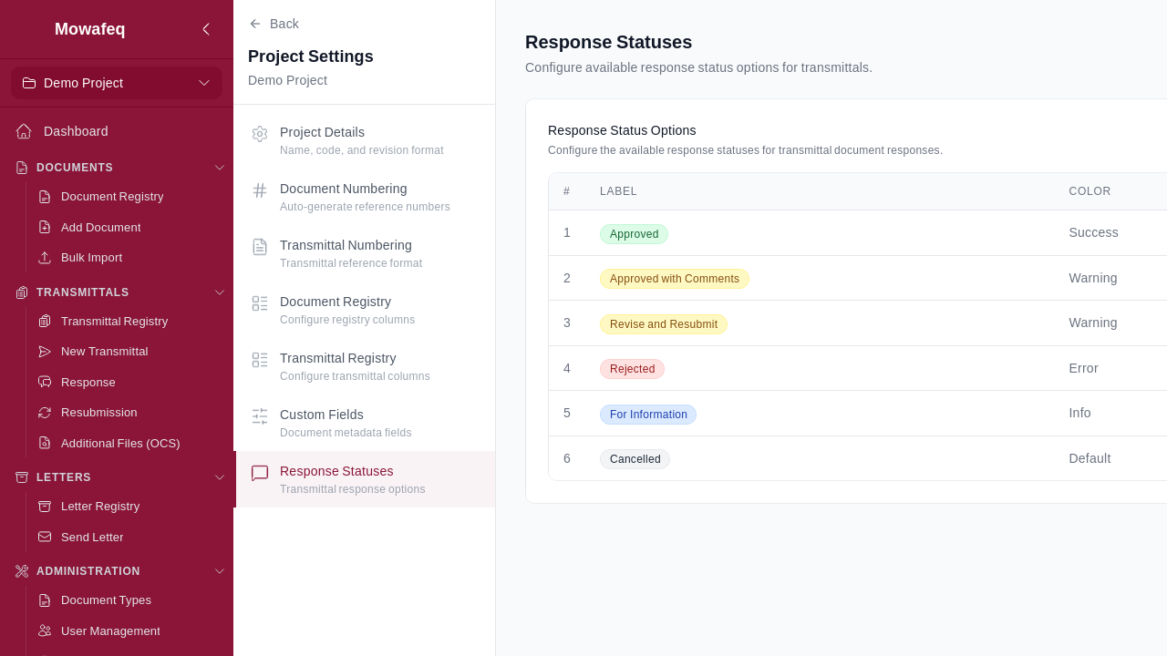1167x656 pixels.
Task: Click the Resubmission refresh icon
Action: click(44, 413)
